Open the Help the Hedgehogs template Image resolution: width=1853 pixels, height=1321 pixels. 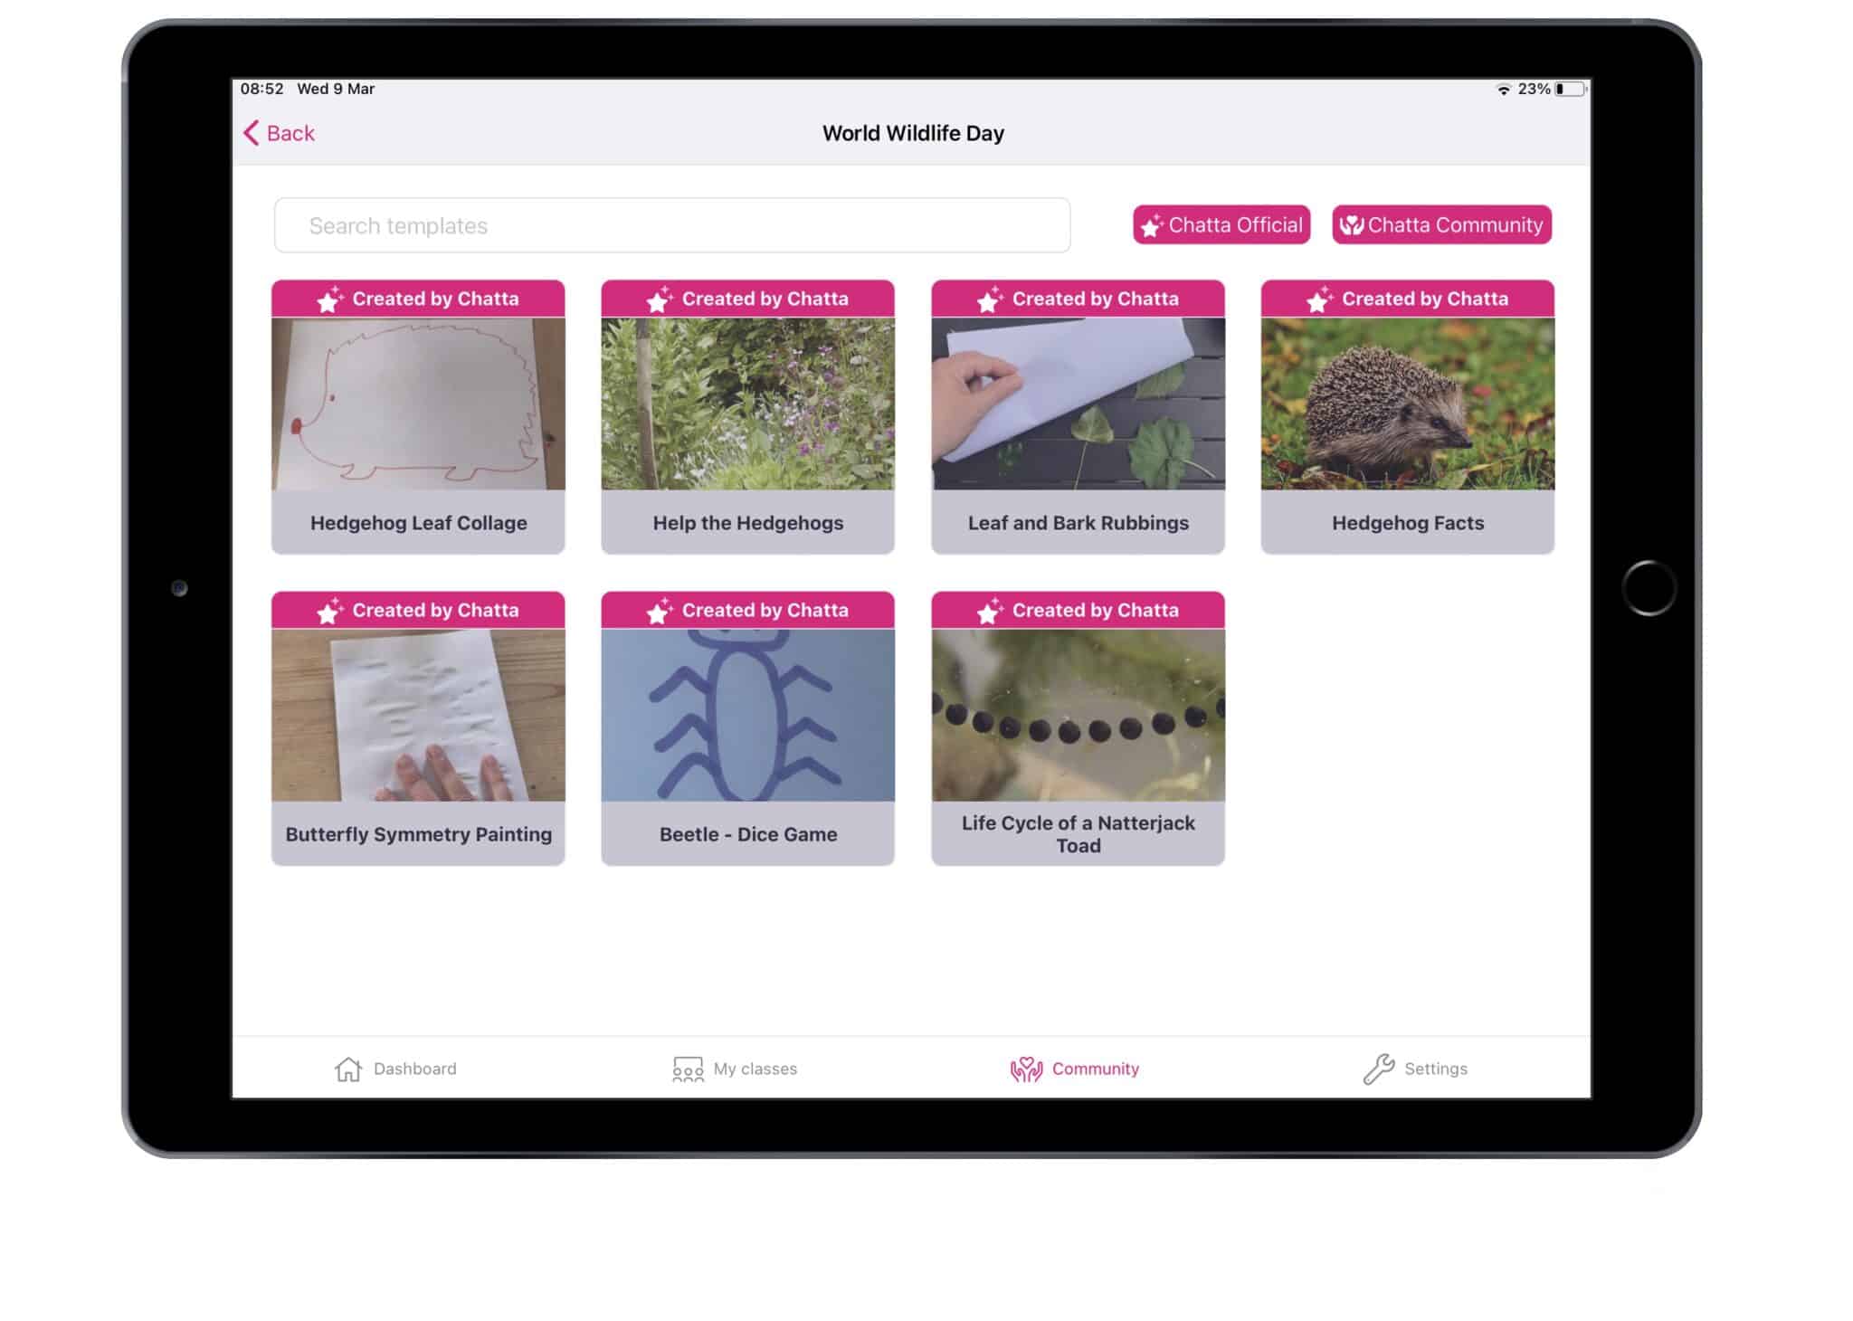747,416
